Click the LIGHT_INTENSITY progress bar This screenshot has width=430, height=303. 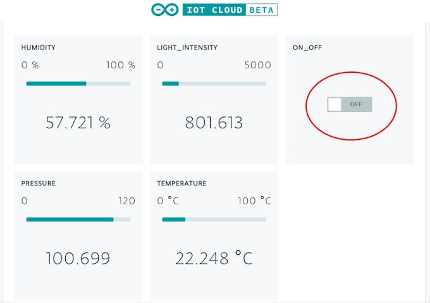coord(214,83)
